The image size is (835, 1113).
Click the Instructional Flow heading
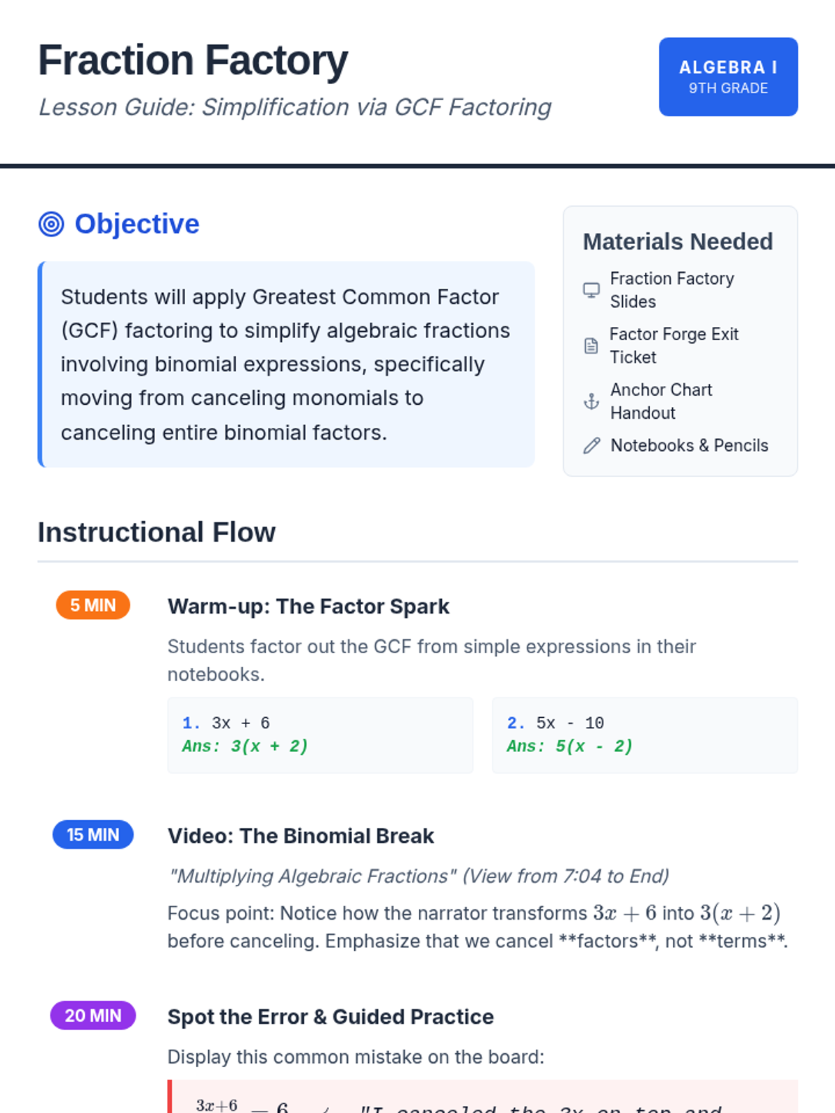coord(157,532)
